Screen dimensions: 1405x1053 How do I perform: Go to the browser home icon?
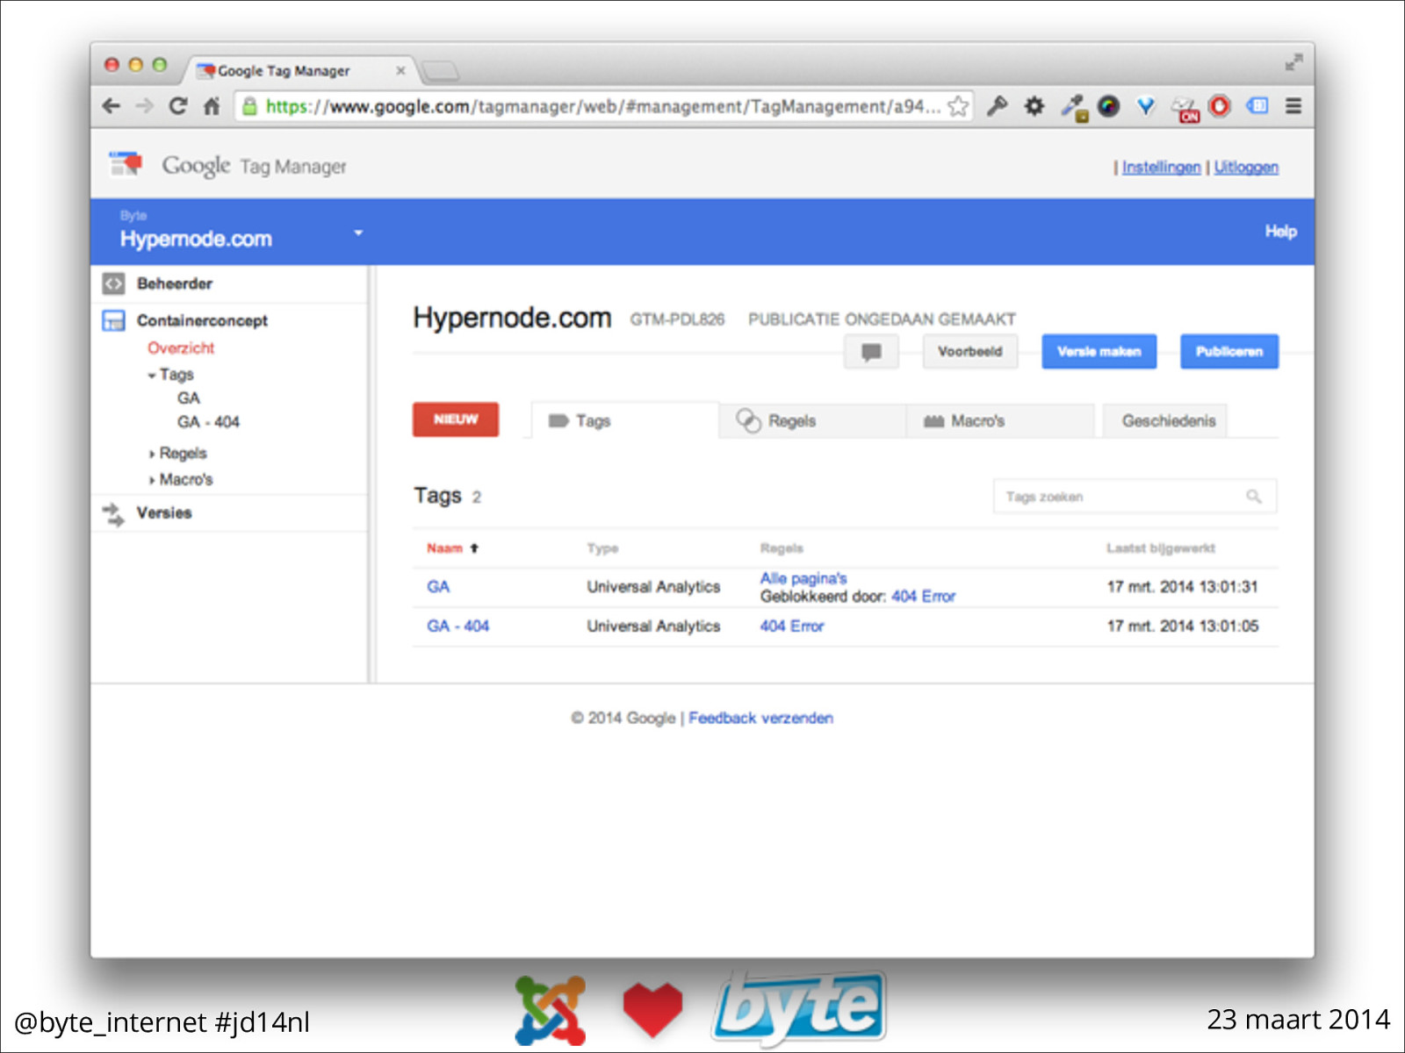212,106
